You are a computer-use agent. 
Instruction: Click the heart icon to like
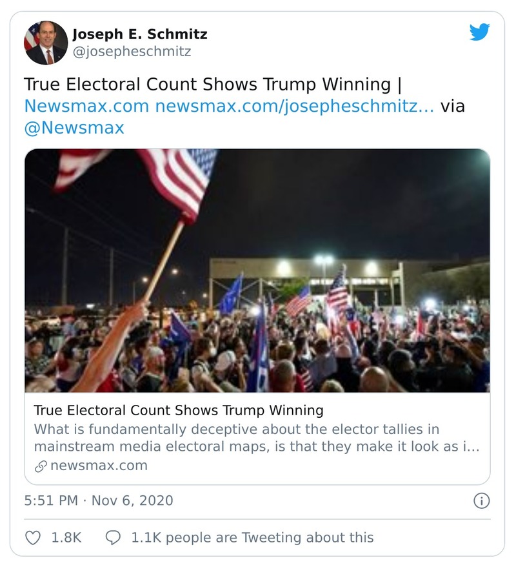[32, 536]
